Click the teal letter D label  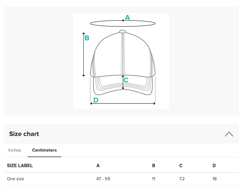click(x=96, y=100)
